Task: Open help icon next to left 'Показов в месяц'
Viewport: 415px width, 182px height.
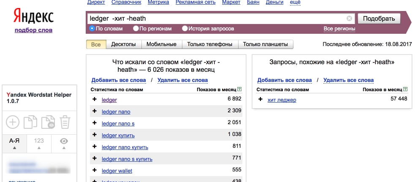Action: coord(239,90)
